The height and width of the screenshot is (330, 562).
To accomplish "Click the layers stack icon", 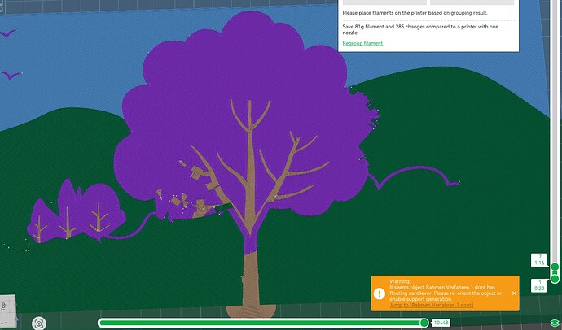I will click(555, 323).
